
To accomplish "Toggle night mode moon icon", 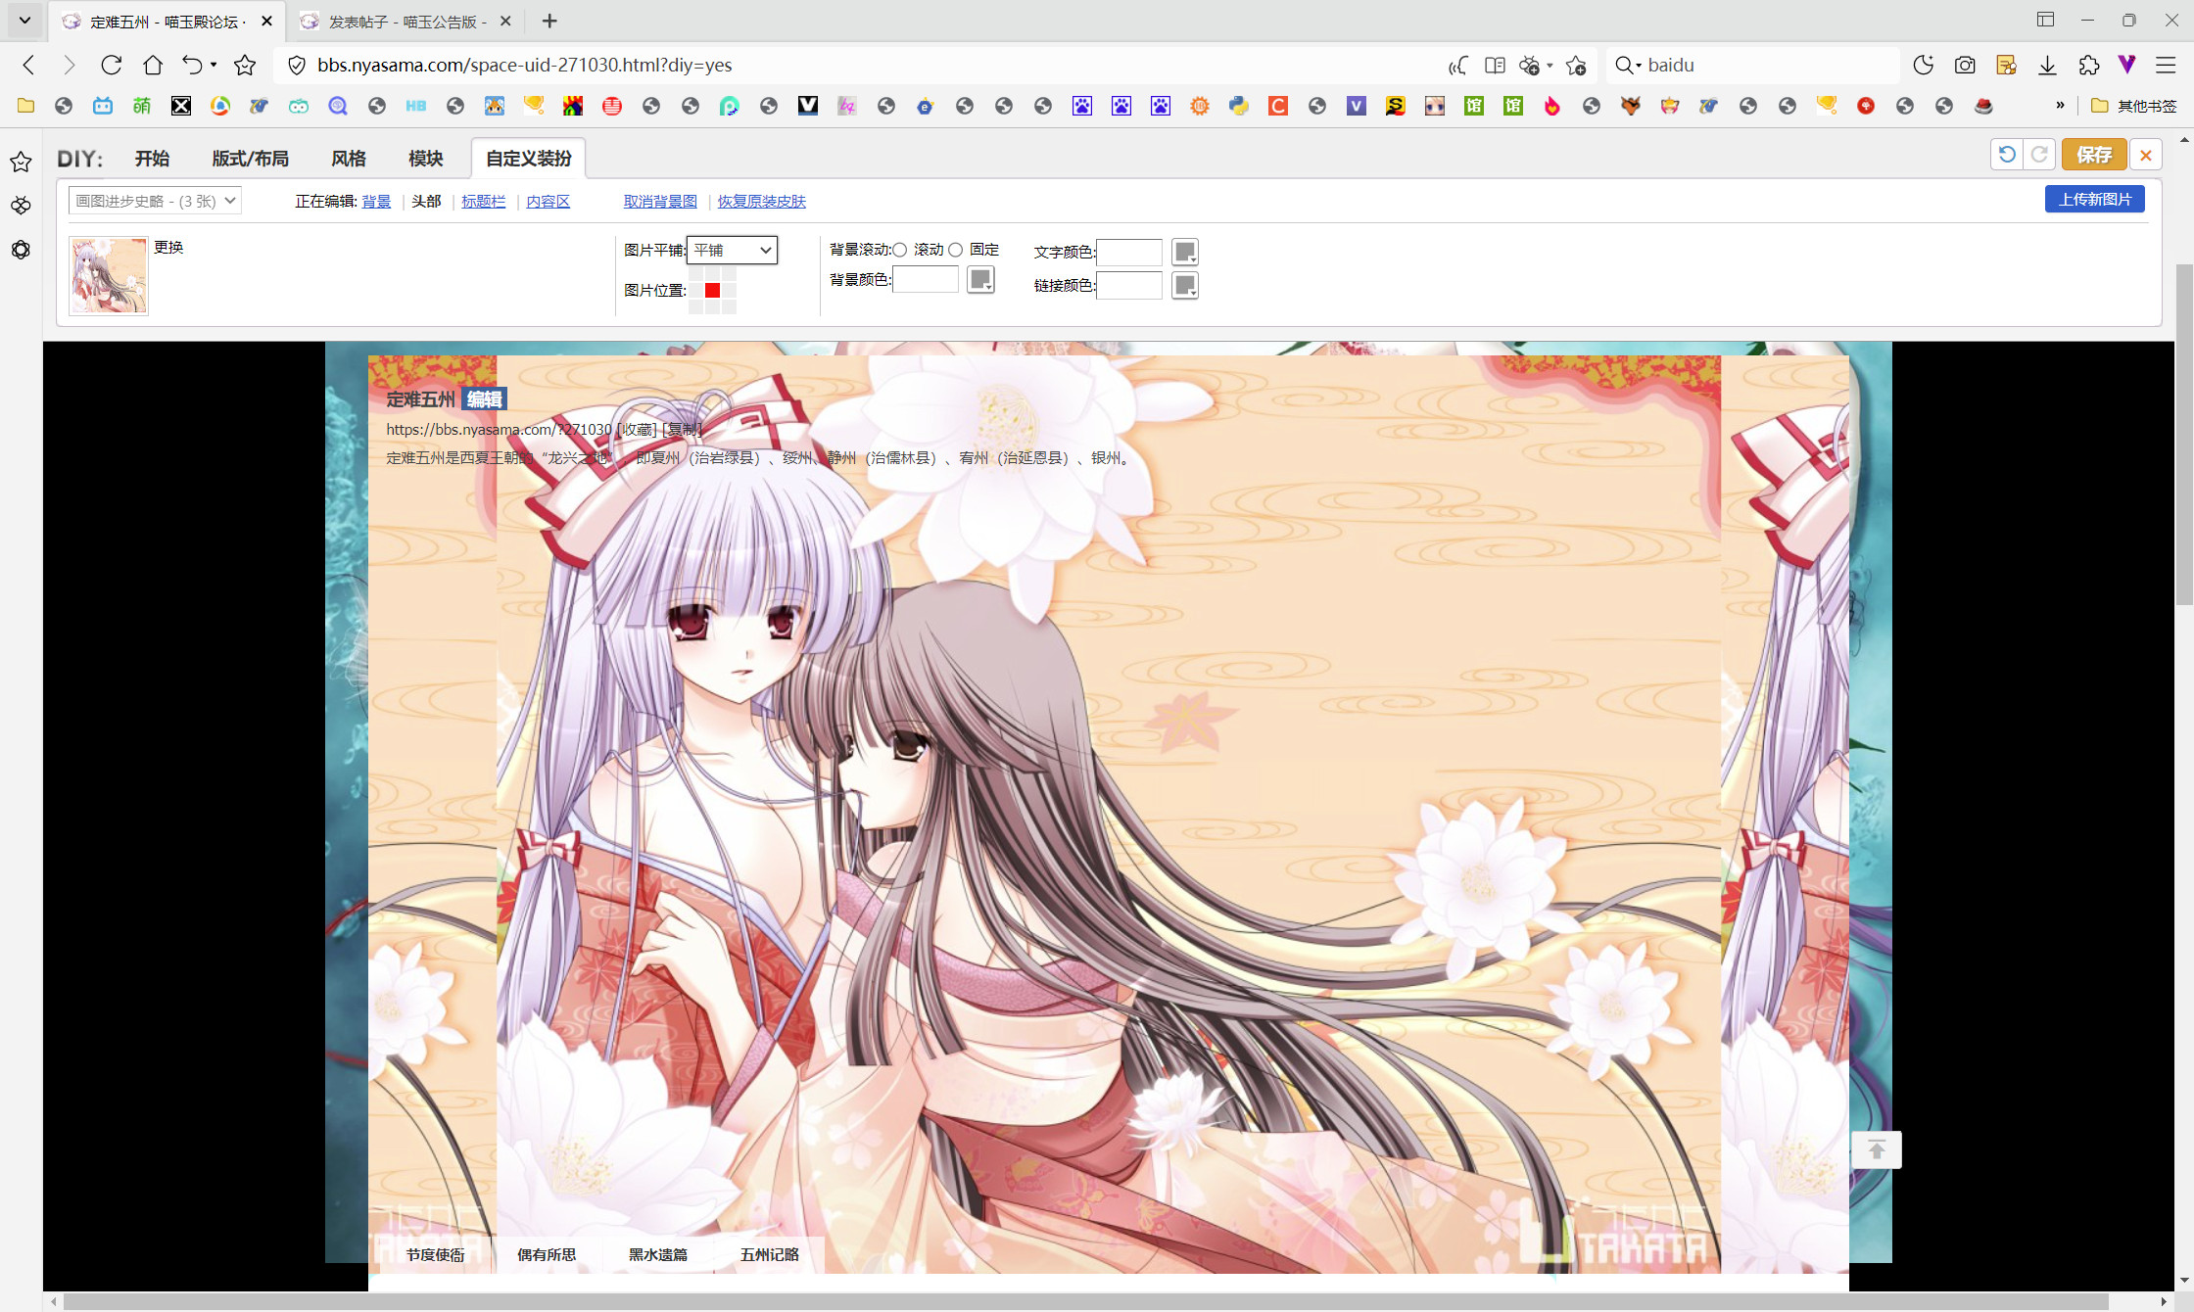I will (1923, 65).
